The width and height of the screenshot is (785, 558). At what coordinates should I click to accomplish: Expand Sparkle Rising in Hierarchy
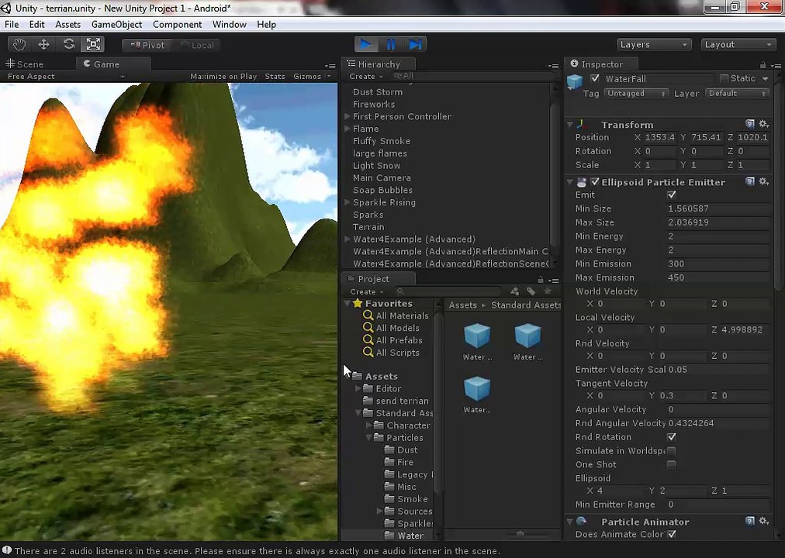tap(347, 202)
